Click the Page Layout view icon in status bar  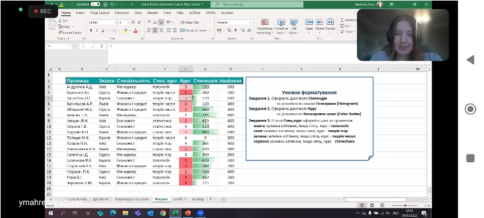(x=372, y=205)
